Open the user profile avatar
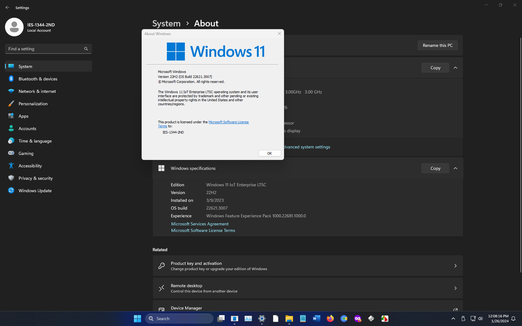Screen dimensions: 522x326 14,27
